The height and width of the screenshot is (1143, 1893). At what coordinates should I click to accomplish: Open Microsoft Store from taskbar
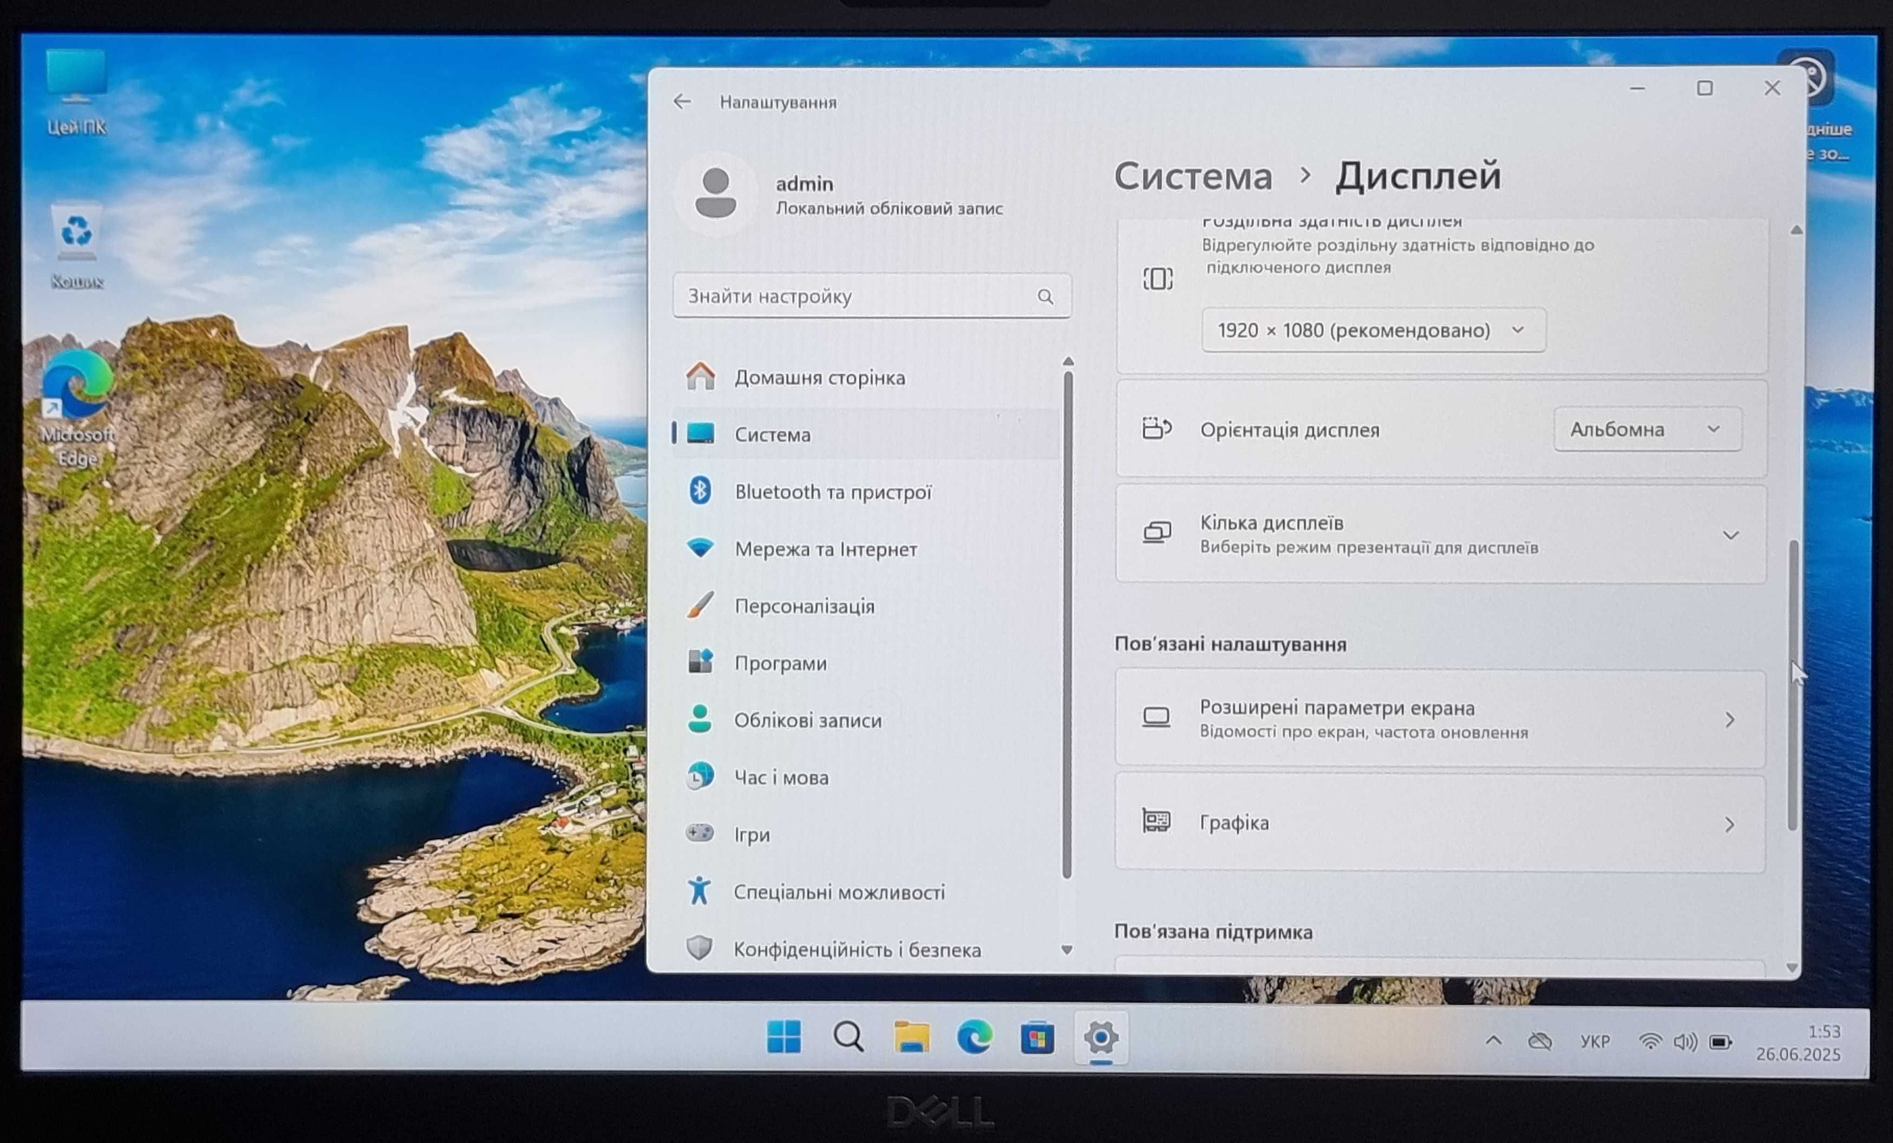click(1037, 1039)
